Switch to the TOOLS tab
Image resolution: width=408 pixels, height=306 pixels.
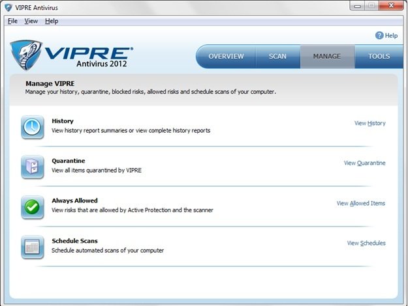coord(379,57)
